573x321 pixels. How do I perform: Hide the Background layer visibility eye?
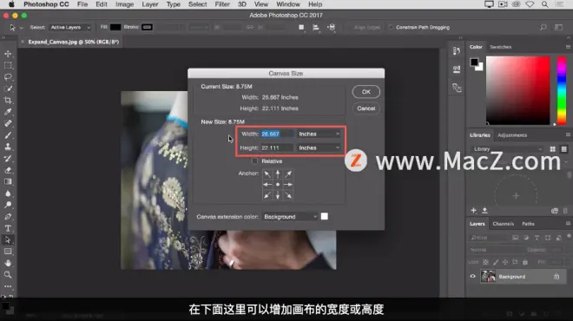(x=472, y=277)
